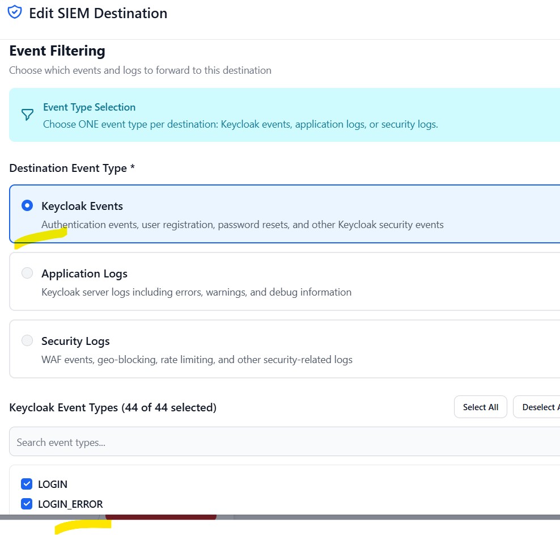560x535 pixels.
Task: Click the Keycloak Event Types selected count label
Action: [x=113, y=407]
